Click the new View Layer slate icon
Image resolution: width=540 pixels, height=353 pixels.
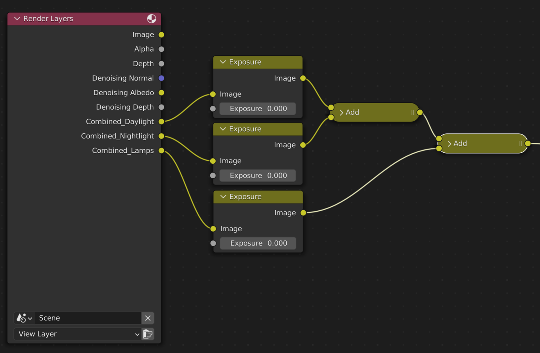(x=148, y=334)
